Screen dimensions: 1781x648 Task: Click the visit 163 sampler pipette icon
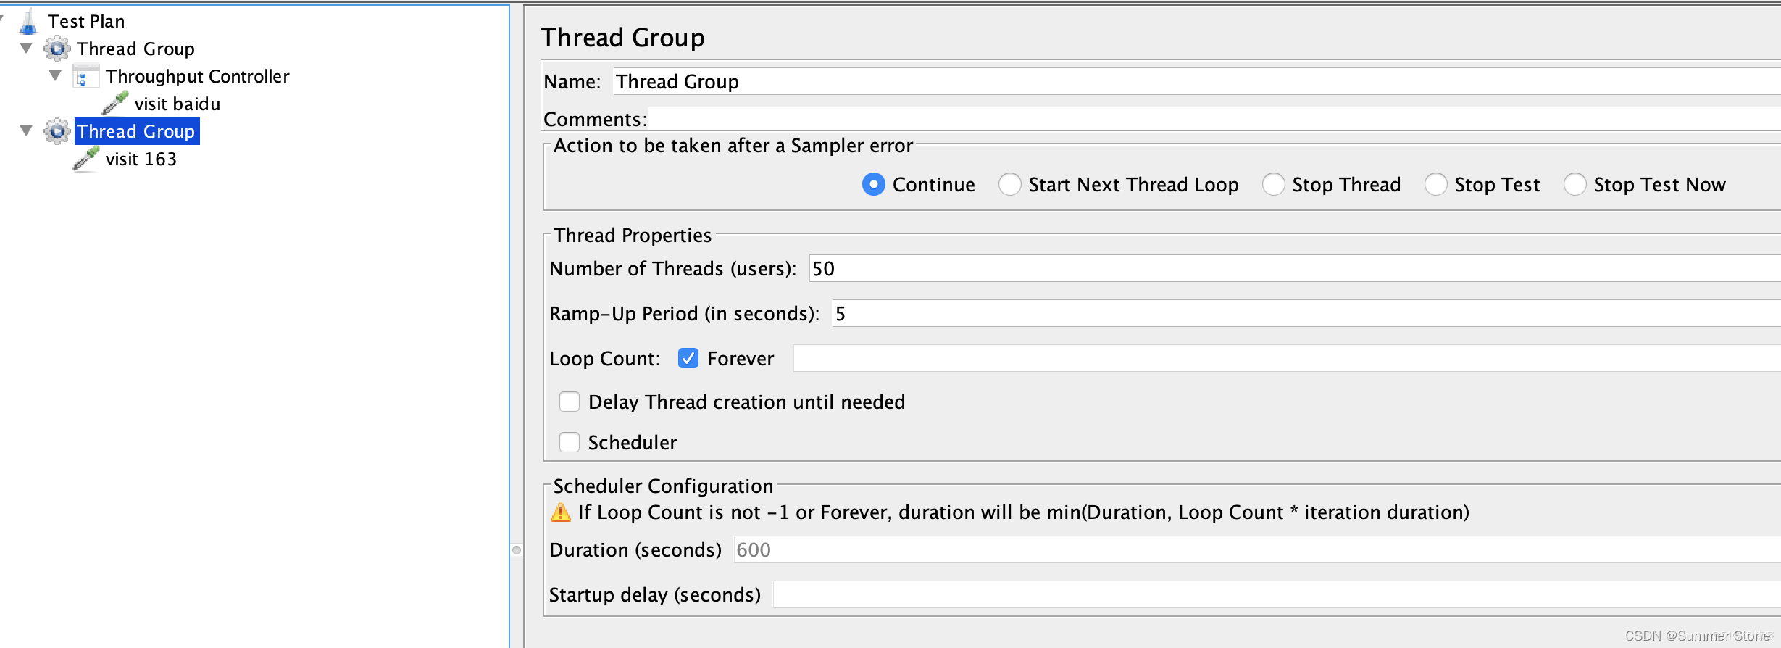coord(86,159)
